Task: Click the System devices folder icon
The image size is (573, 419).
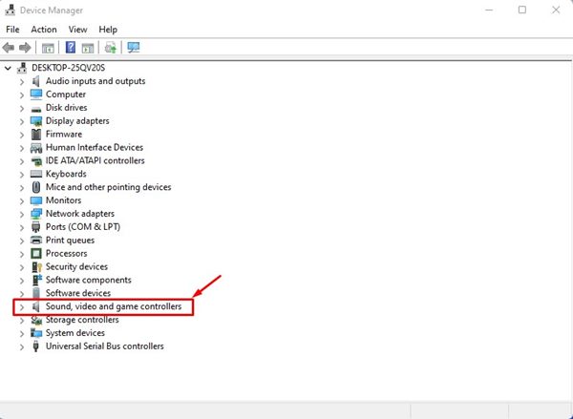Action: [x=36, y=333]
